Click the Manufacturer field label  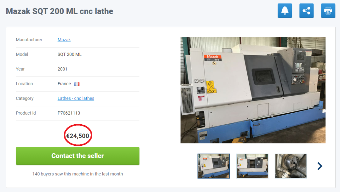29,40
